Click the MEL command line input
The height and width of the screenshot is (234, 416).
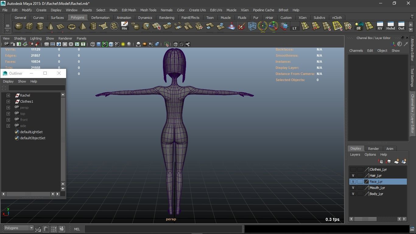pyautogui.click(x=164, y=229)
